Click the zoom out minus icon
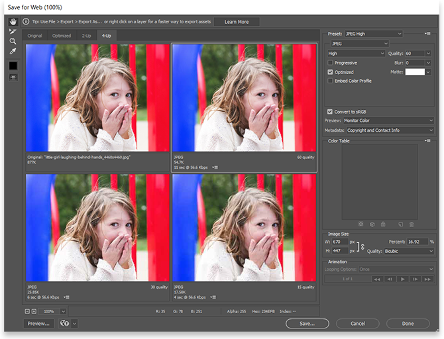 click(x=27, y=311)
